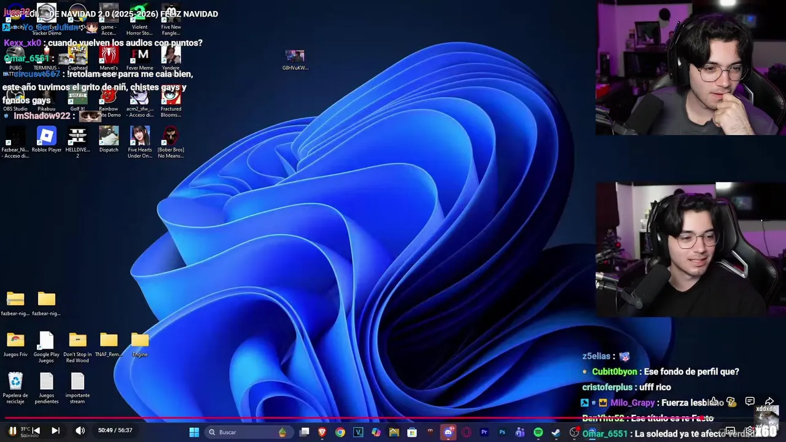The height and width of the screenshot is (442, 786).
Task: Open the unzipped fazbear-nig... folder
Action: [47, 304]
